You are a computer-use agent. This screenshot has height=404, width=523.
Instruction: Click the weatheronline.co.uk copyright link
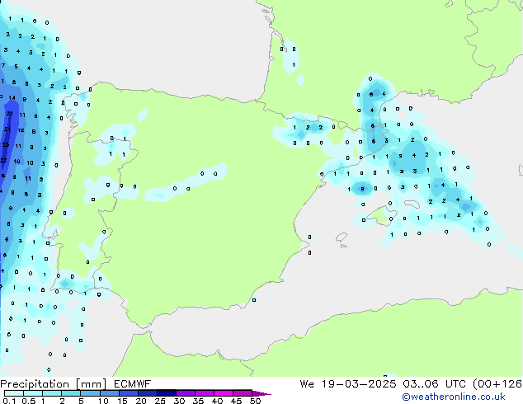coord(454,397)
